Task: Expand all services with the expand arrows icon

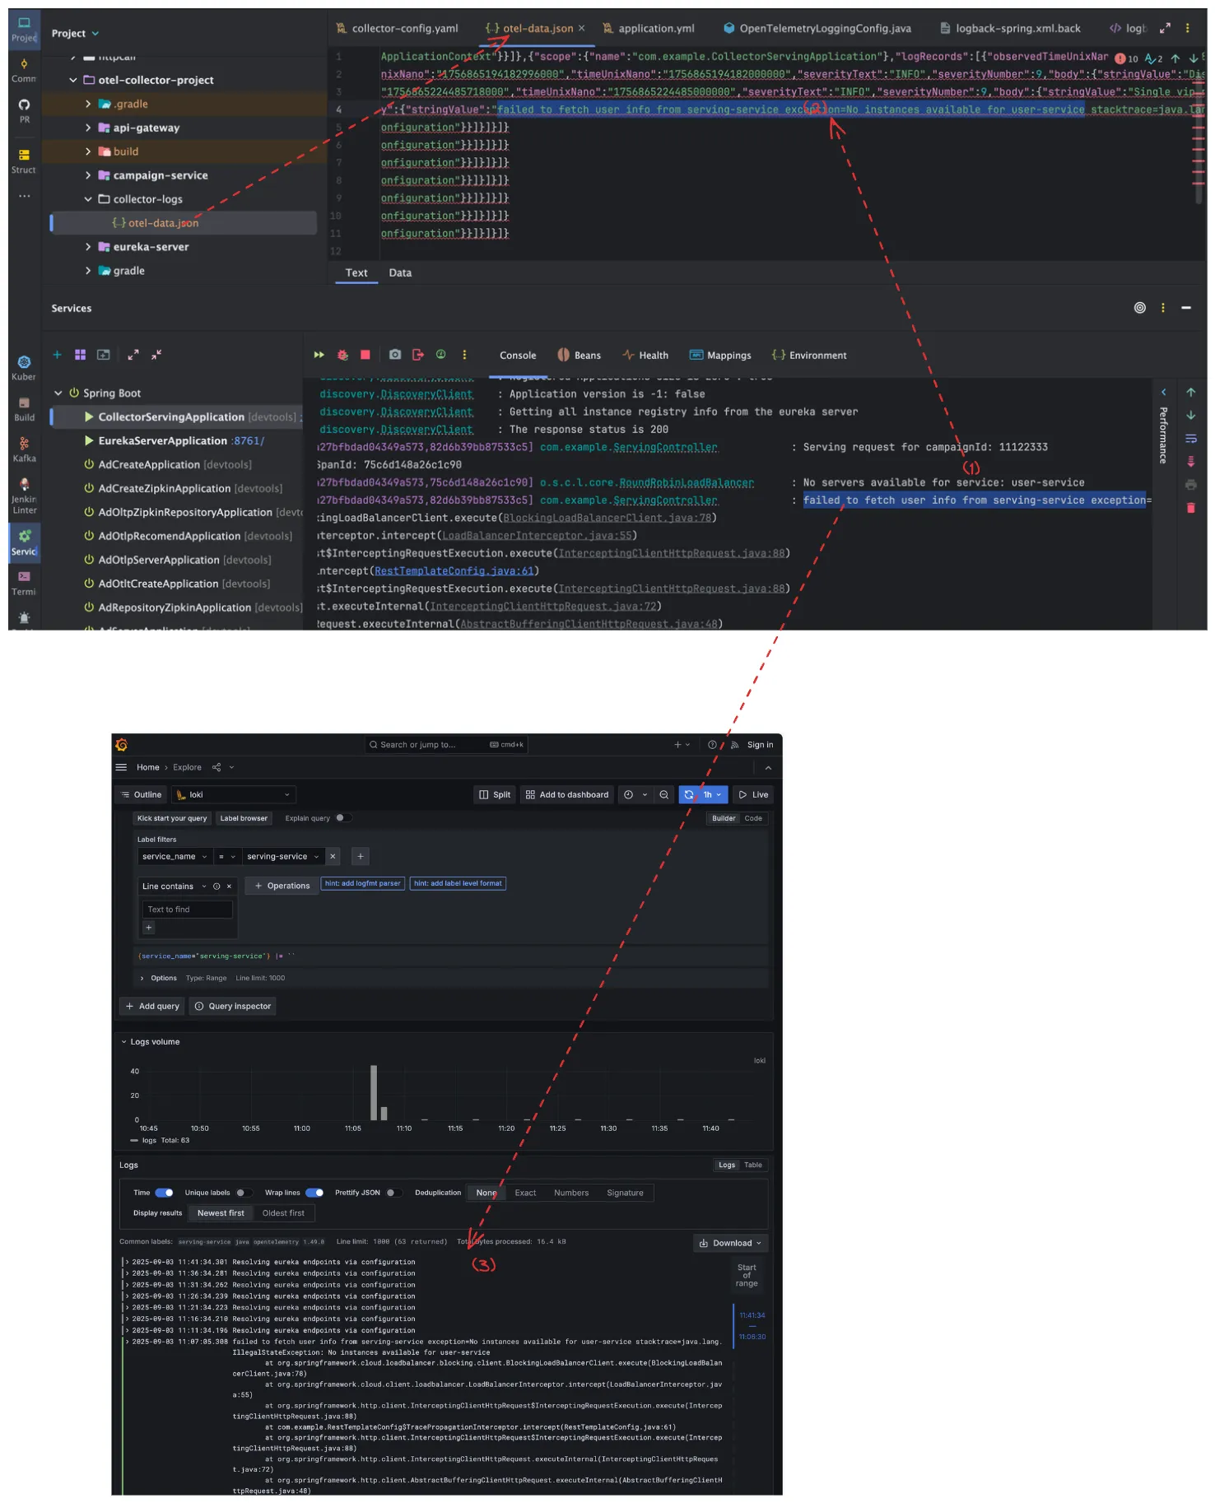Action: 133,355
